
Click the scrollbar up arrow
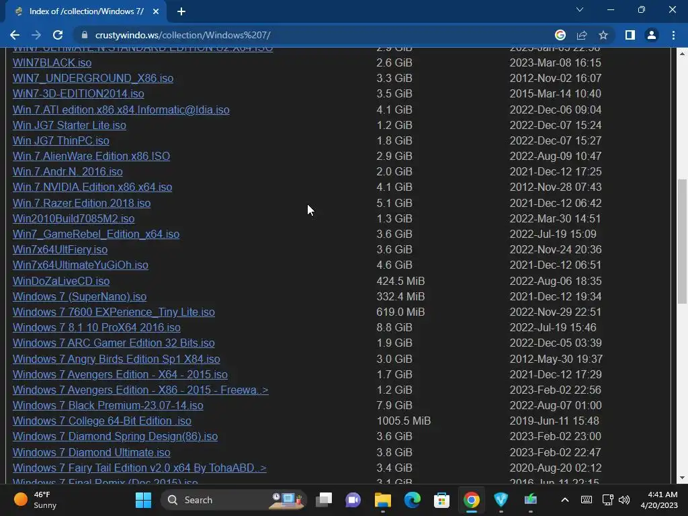682,54
